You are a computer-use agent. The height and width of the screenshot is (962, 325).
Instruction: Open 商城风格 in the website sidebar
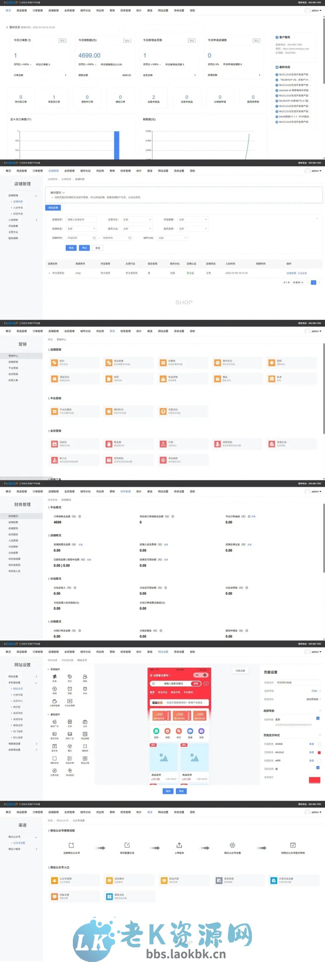[18, 719]
